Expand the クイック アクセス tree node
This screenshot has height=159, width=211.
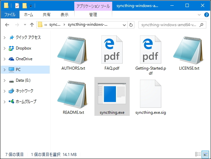tap(5, 37)
